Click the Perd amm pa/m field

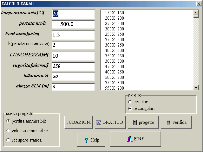pyautogui.click(x=73, y=35)
